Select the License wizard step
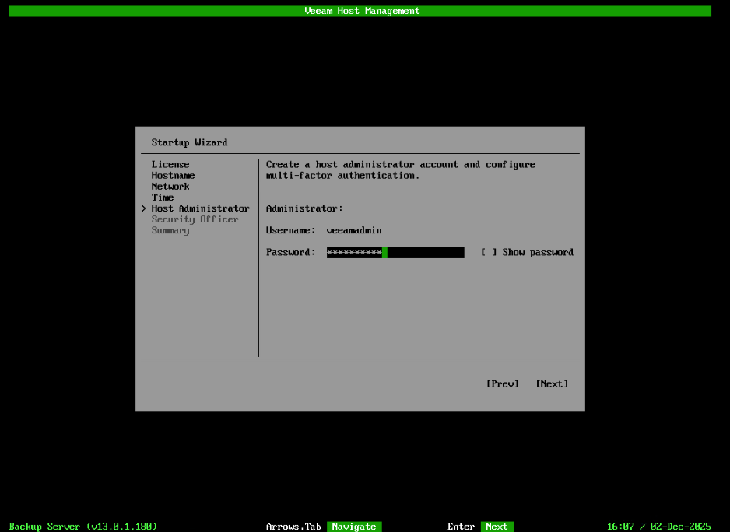The width and height of the screenshot is (730, 532). coord(170,164)
